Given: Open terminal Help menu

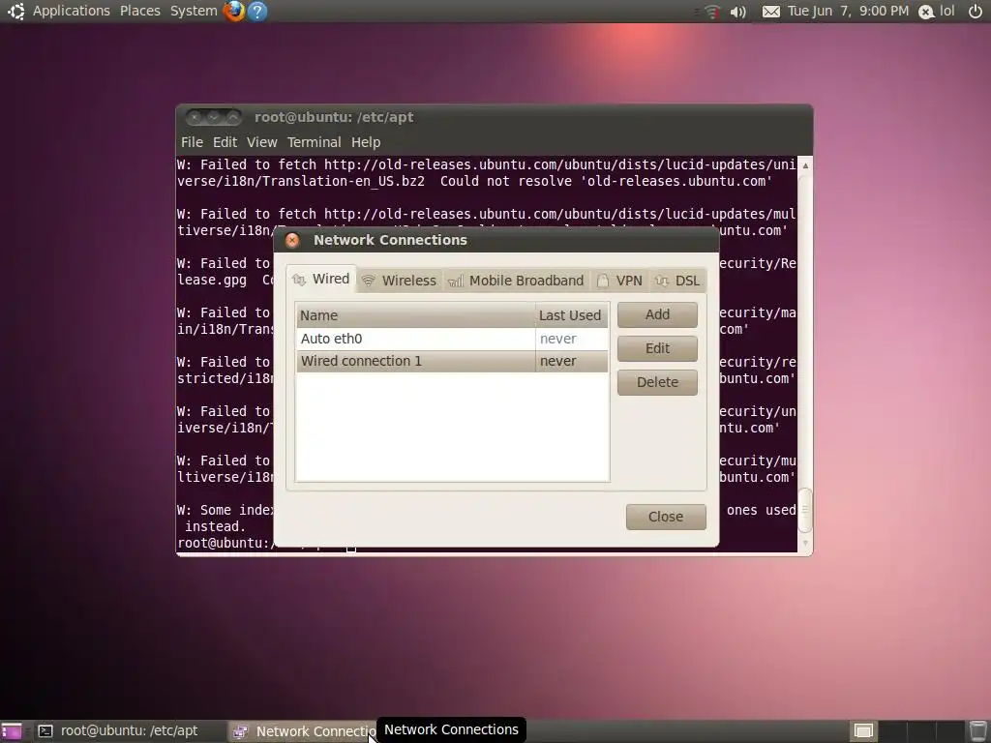Looking at the screenshot, I should tap(365, 142).
